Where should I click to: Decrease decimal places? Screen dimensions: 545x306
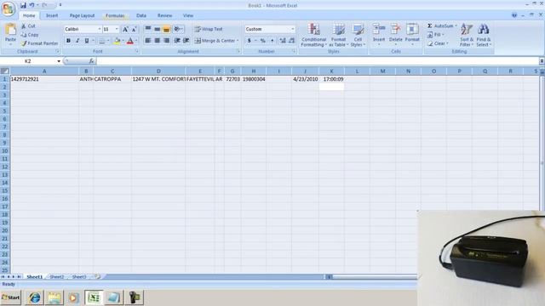(x=291, y=41)
